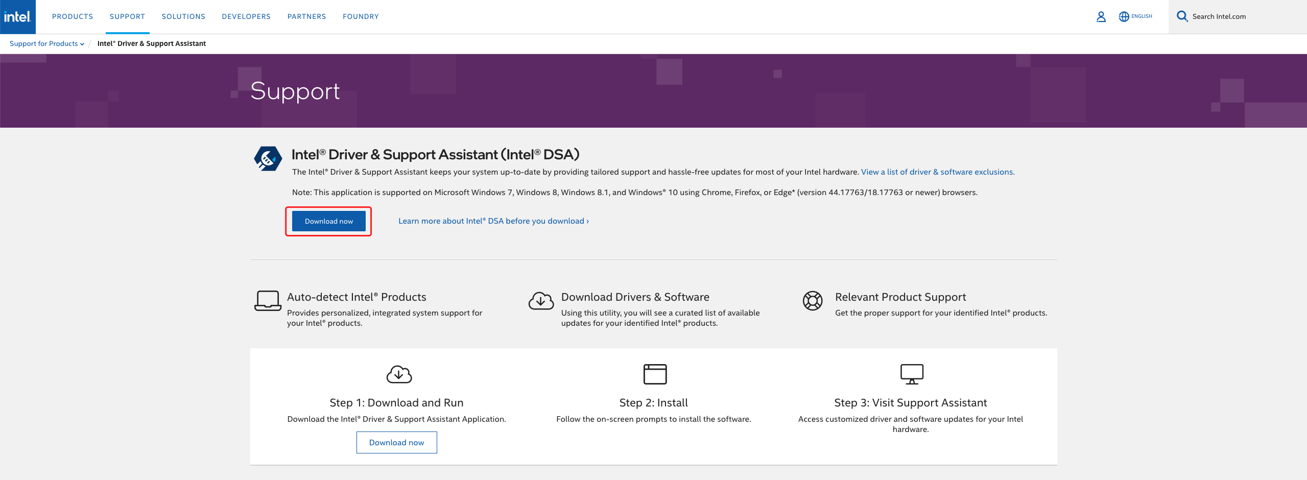1307x480 pixels.
Task: Open Learn more about Intel DSA link
Action: [493, 221]
